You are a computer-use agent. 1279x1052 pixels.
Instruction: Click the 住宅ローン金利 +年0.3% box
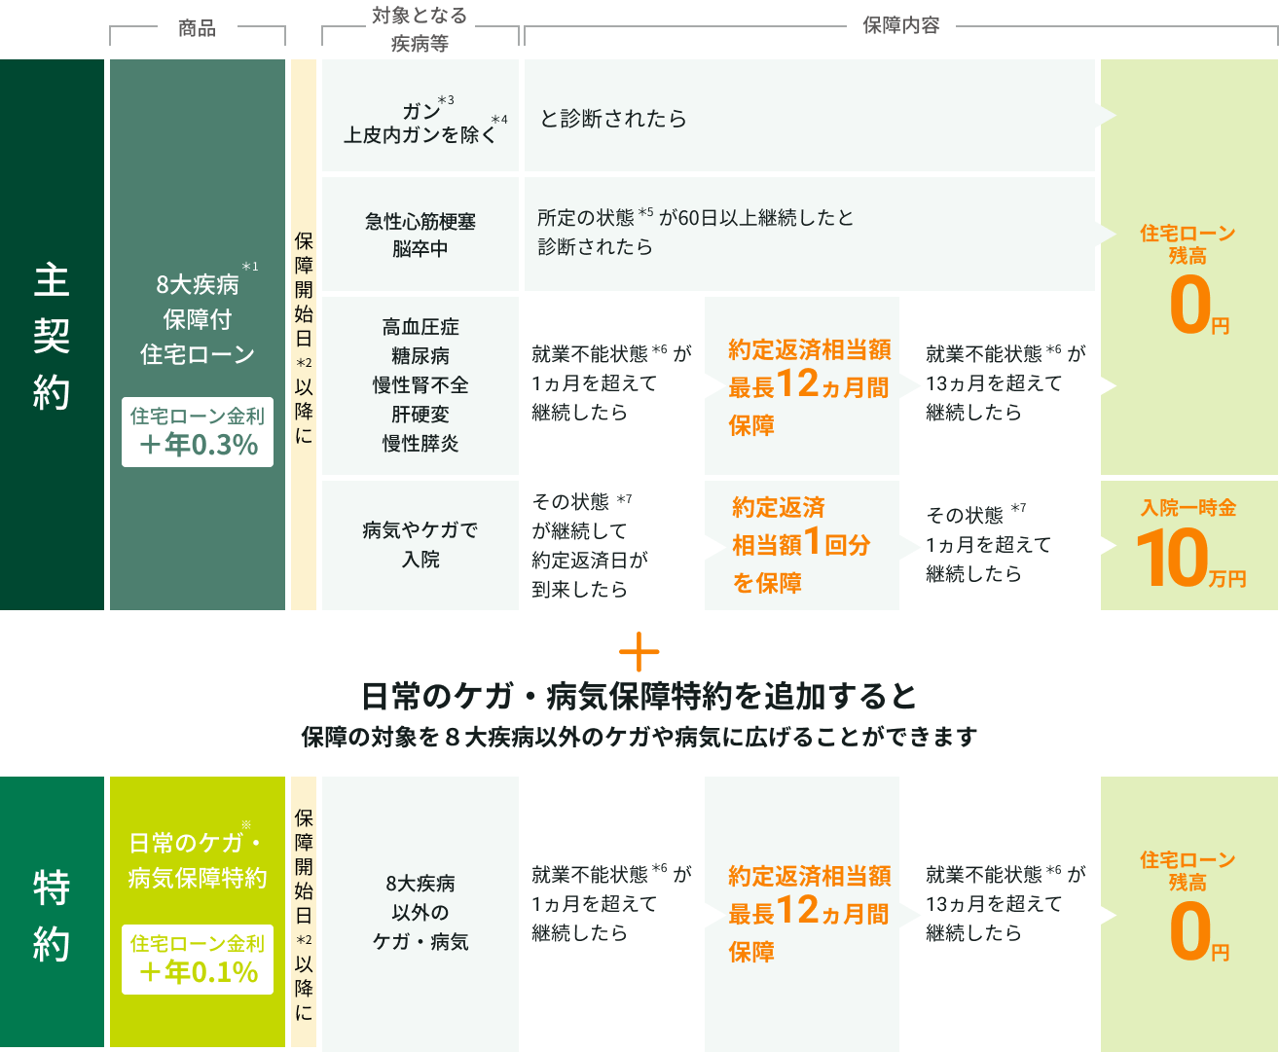[198, 432]
